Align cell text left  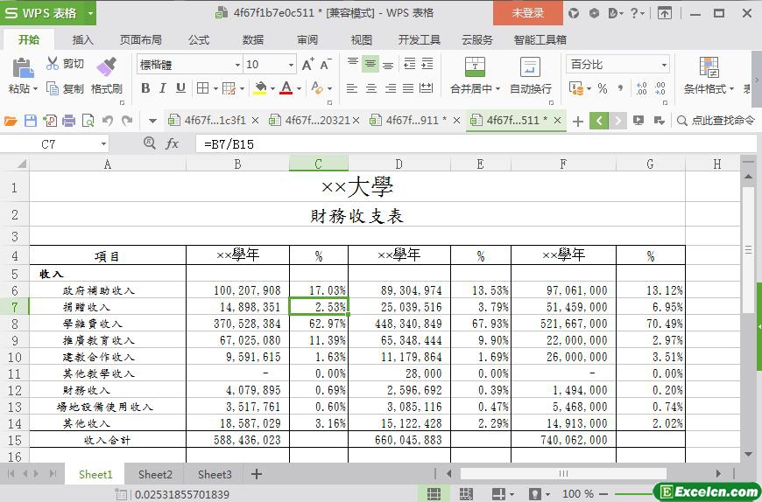point(352,88)
